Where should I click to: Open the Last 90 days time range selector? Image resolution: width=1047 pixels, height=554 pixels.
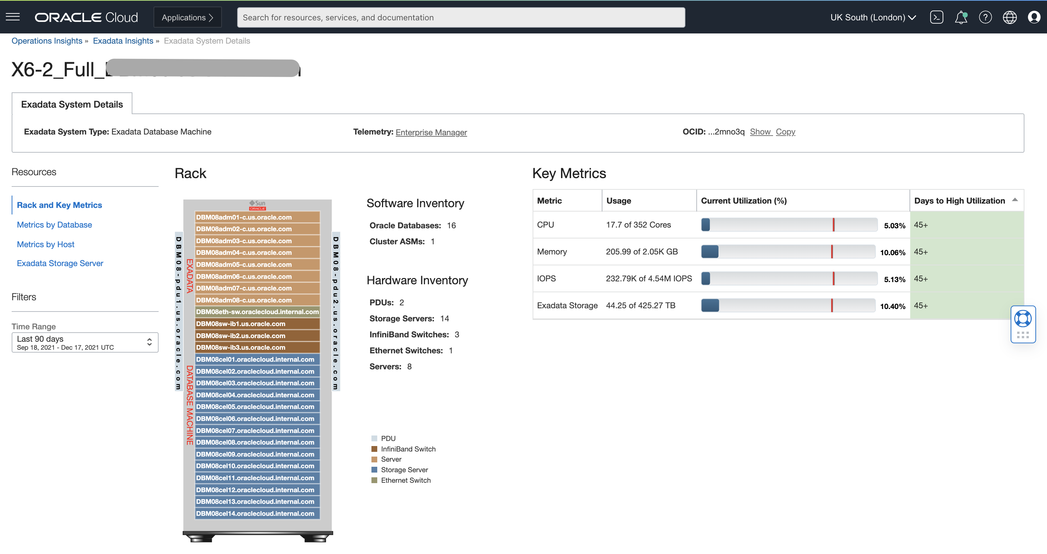84,342
